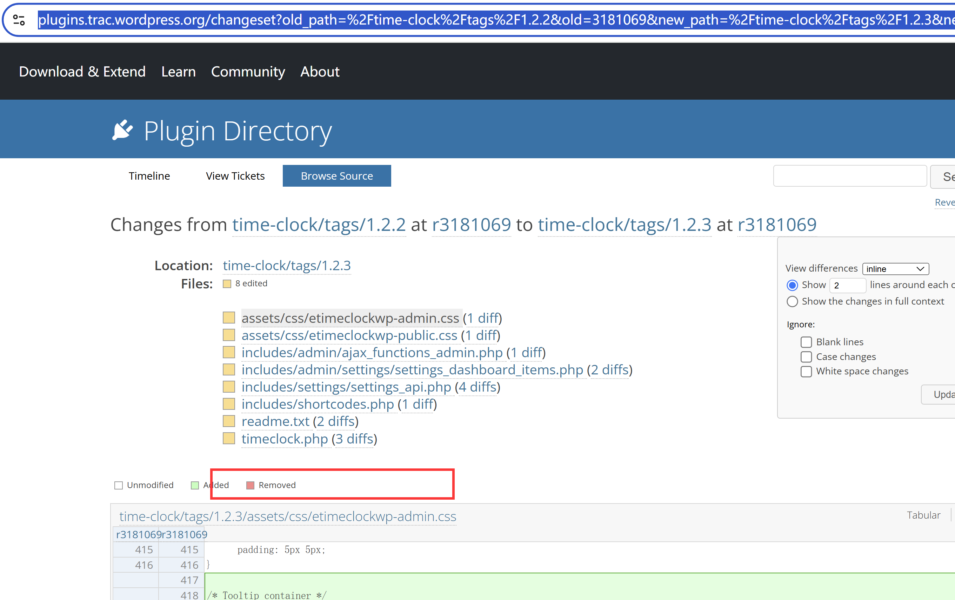Click the Plugin Directory plug icon

[x=122, y=130]
